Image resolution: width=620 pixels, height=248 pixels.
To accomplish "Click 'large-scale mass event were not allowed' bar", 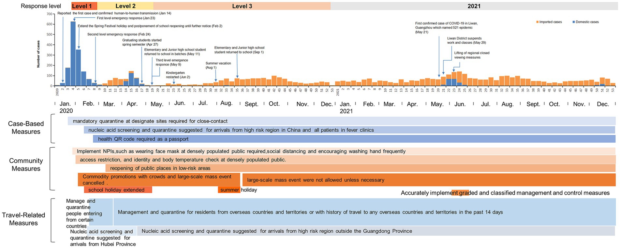I will [429, 180].
